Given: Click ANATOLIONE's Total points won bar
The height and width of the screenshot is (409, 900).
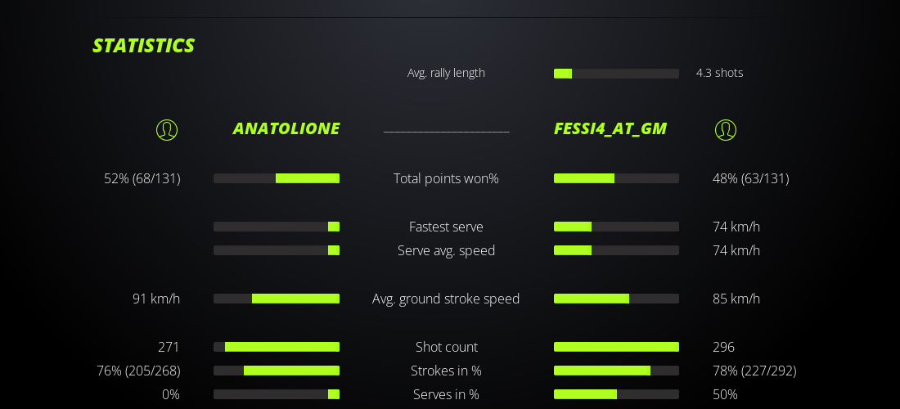Looking at the screenshot, I should click(x=277, y=178).
